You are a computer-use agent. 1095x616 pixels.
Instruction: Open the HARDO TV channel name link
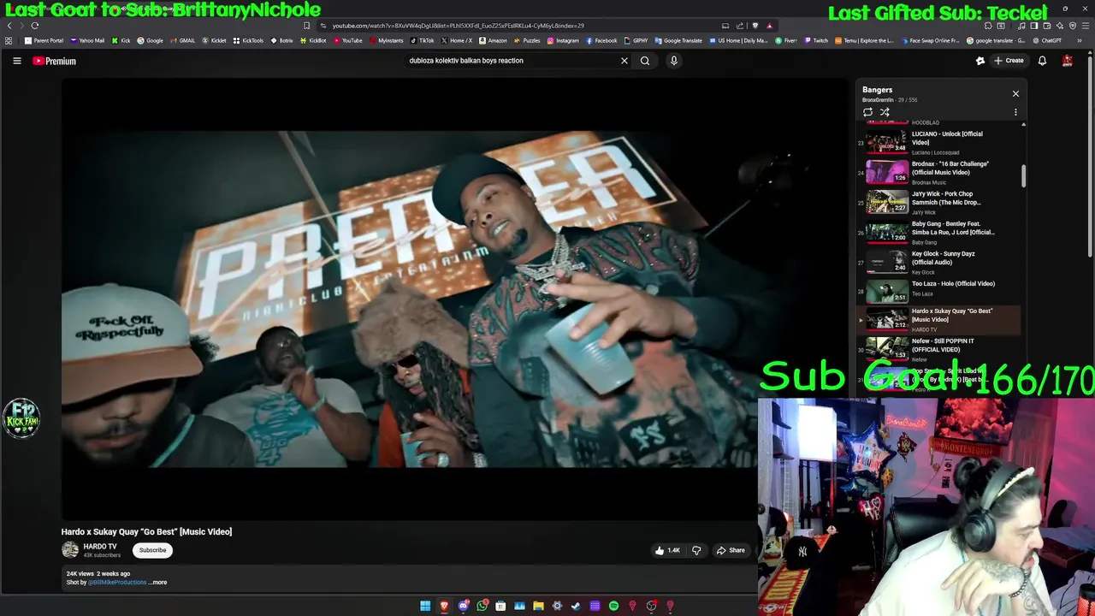pos(100,547)
